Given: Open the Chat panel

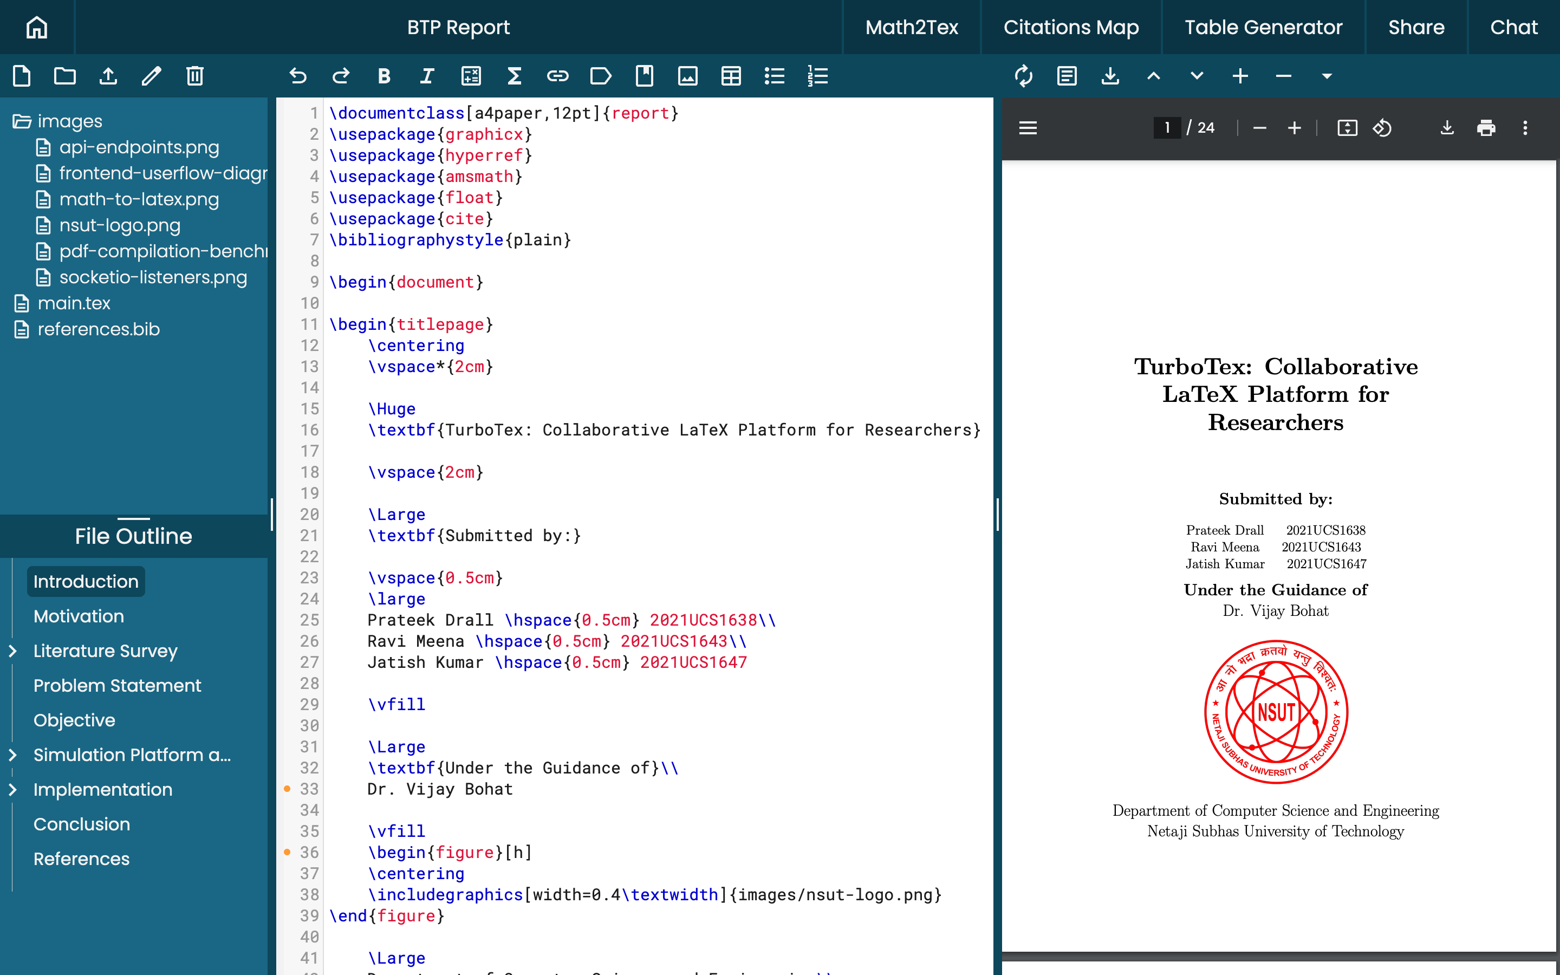Looking at the screenshot, I should tap(1513, 27).
